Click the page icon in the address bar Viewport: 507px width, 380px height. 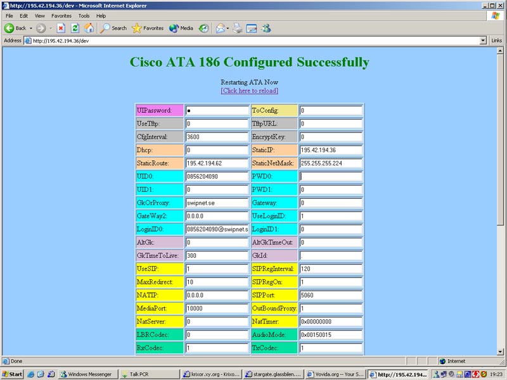(x=28, y=41)
